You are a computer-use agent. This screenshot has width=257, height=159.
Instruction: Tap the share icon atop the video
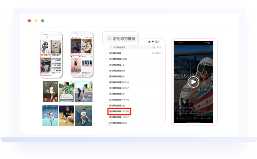pyautogui.click(x=211, y=48)
